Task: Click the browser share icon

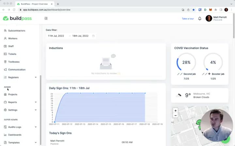Action: (x=188, y=10)
